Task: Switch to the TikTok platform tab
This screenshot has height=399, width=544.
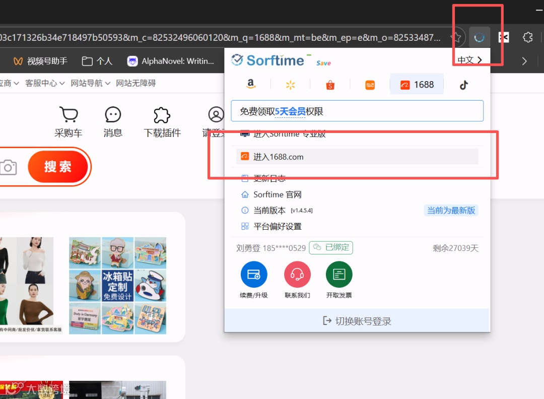Action: click(463, 85)
